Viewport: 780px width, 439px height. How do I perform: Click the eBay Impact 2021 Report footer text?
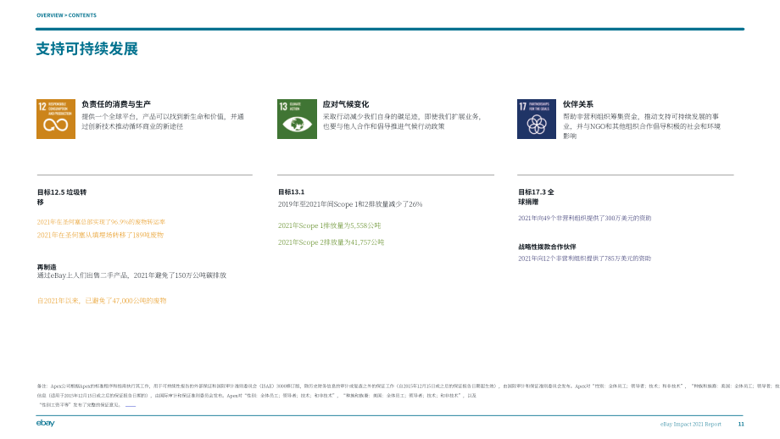click(690, 424)
